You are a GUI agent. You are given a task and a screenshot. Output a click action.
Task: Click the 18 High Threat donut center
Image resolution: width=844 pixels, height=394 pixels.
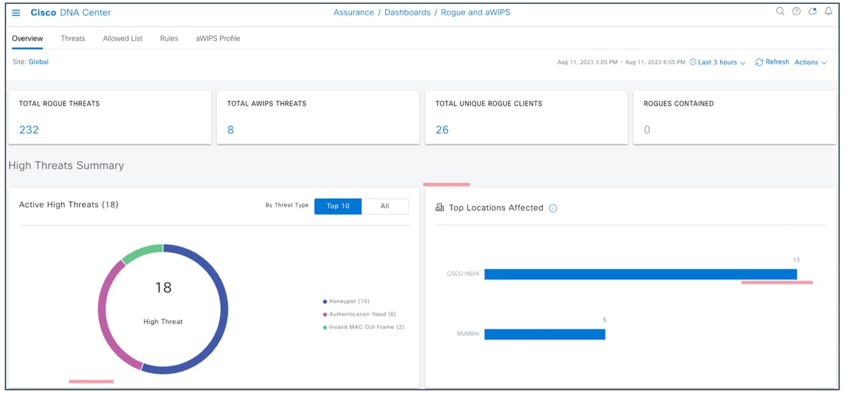point(163,288)
